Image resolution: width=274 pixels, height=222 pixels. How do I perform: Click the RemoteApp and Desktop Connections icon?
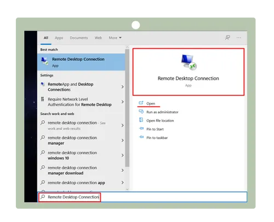(x=43, y=84)
